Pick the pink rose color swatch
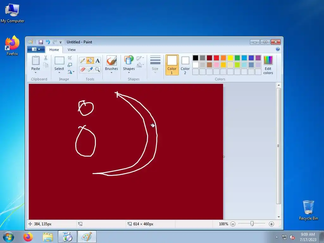Image resolution: width=324 pixels, height=243 pixels. (x=216, y=65)
